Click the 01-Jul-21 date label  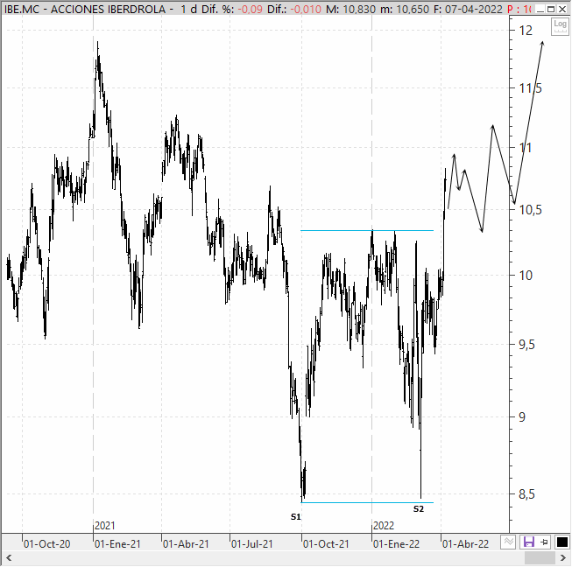pos(251,544)
